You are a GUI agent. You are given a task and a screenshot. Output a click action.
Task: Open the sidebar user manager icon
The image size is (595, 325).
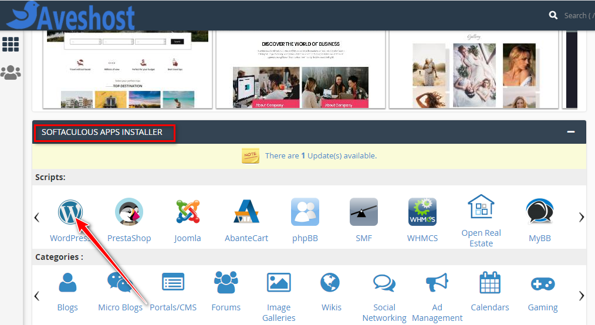coord(11,72)
